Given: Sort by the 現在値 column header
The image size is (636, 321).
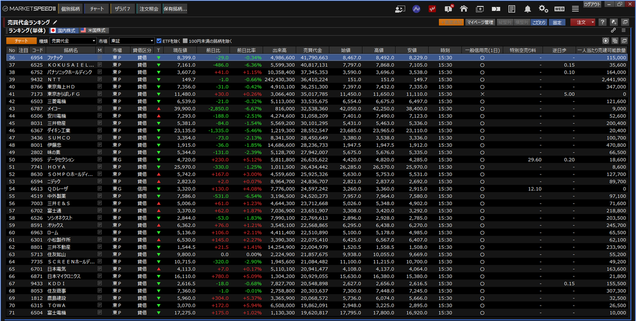Looking at the screenshot, I should pyautogui.click(x=180, y=50).
